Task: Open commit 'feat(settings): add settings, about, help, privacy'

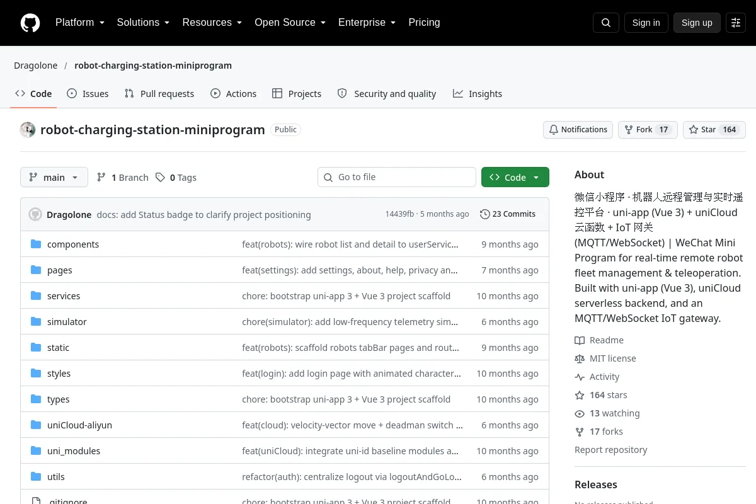Action: pyautogui.click(x=350, y=270)
